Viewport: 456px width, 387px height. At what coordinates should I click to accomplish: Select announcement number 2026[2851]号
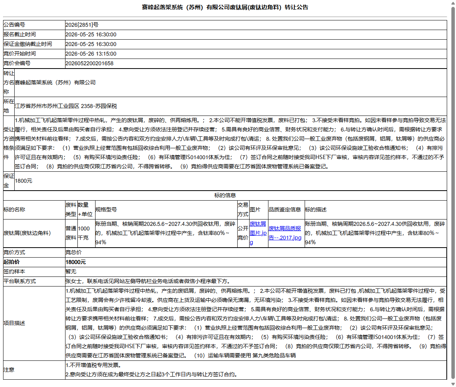point(82,25)
